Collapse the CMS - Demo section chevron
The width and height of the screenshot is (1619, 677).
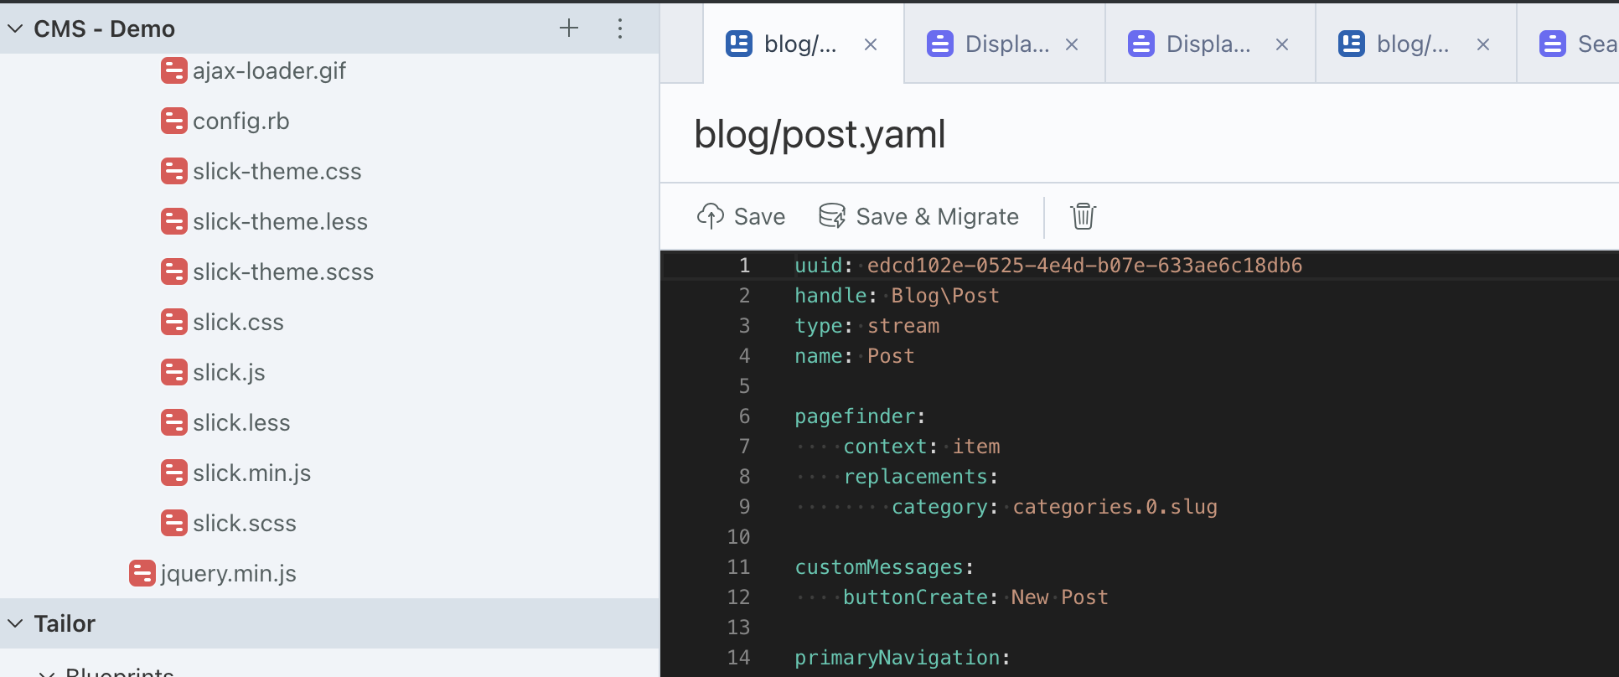click(15, 28)
